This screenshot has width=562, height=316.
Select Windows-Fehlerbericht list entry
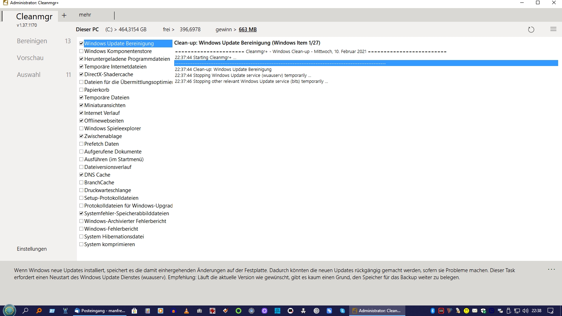pos(111,229)
